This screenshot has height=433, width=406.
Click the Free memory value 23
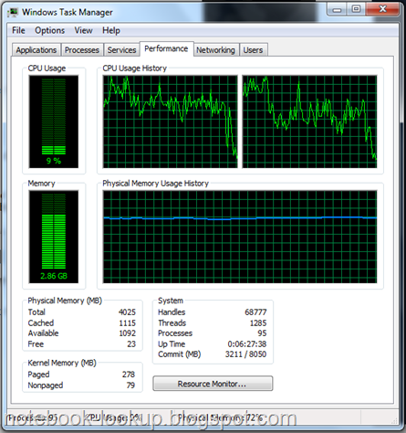[131, 343]
